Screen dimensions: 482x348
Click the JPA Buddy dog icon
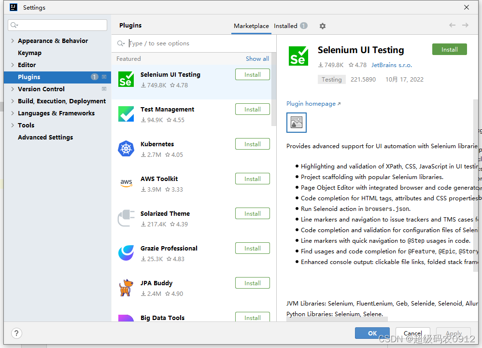[126, 288]
